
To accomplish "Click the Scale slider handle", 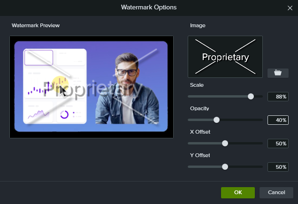I will (x=251, y=96).
